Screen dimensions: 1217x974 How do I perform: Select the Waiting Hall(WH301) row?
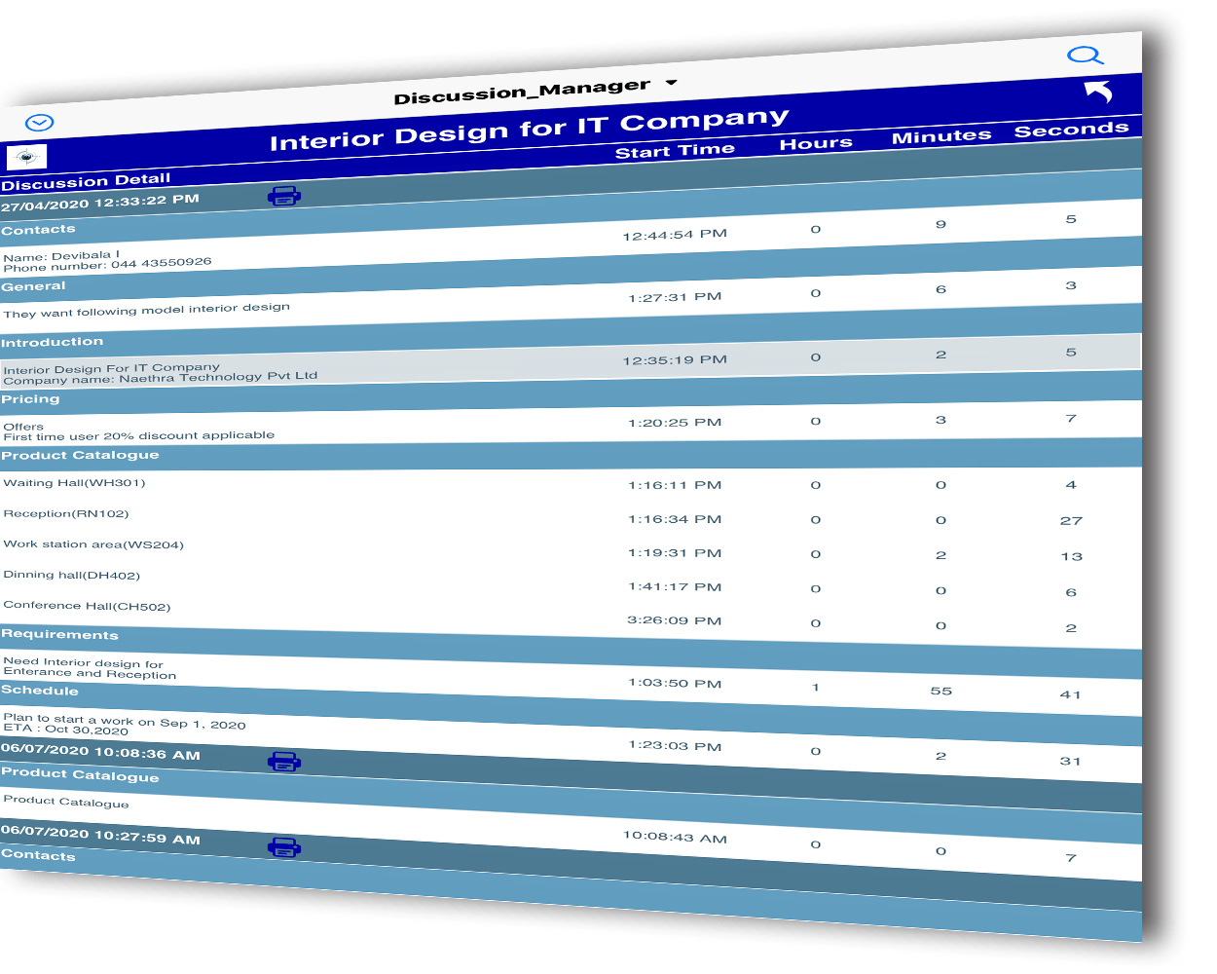tap(571, 484)
